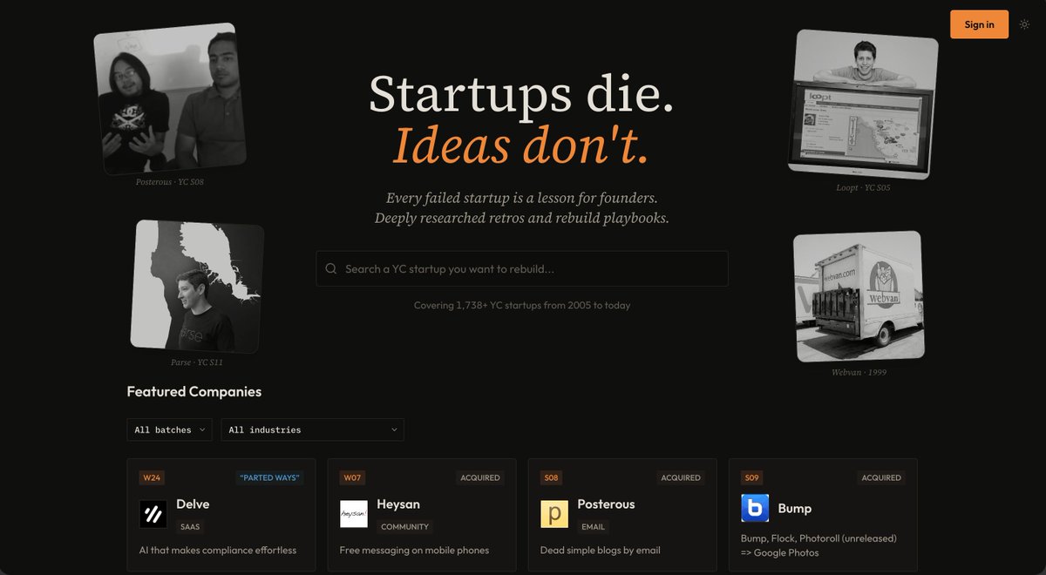This screenshot has height=575, width=1046.
Task: Click the ACQUIRED badge on Posterous card
Action: 681,477
